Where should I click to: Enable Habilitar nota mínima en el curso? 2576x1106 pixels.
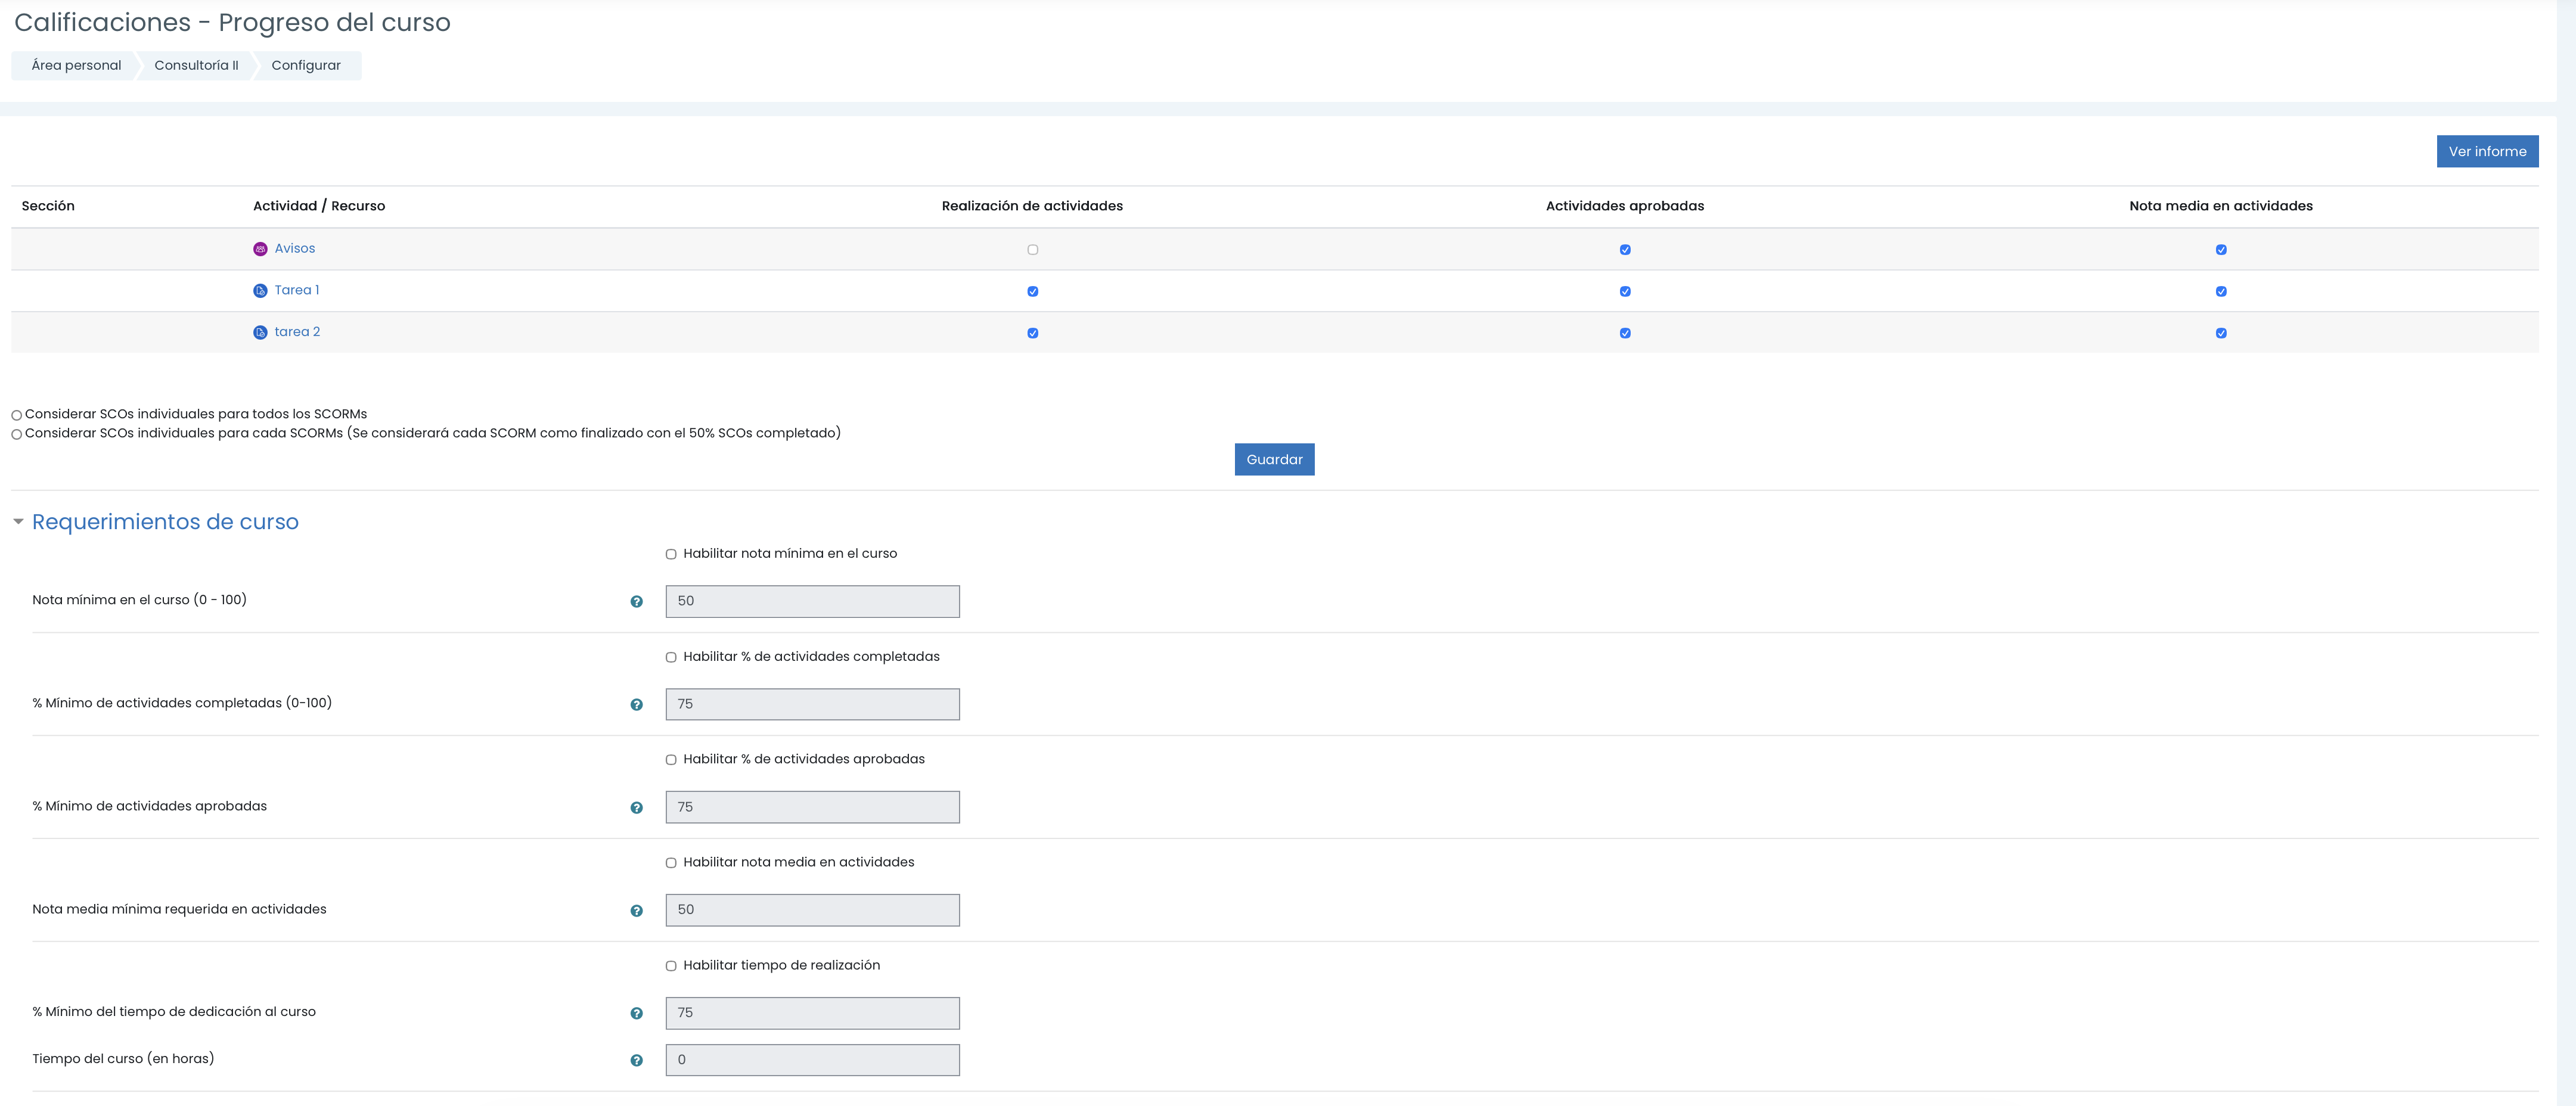click(x=671, y=554)
